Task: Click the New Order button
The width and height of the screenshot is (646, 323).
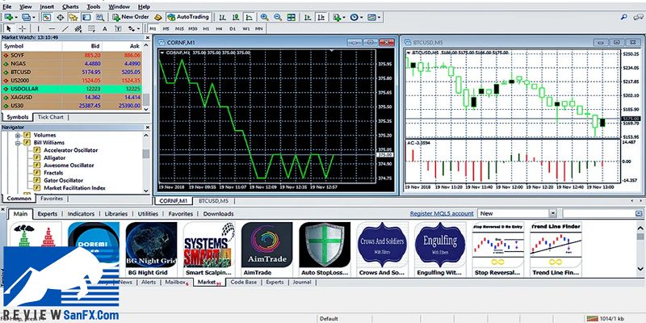Action: point(131,17)
